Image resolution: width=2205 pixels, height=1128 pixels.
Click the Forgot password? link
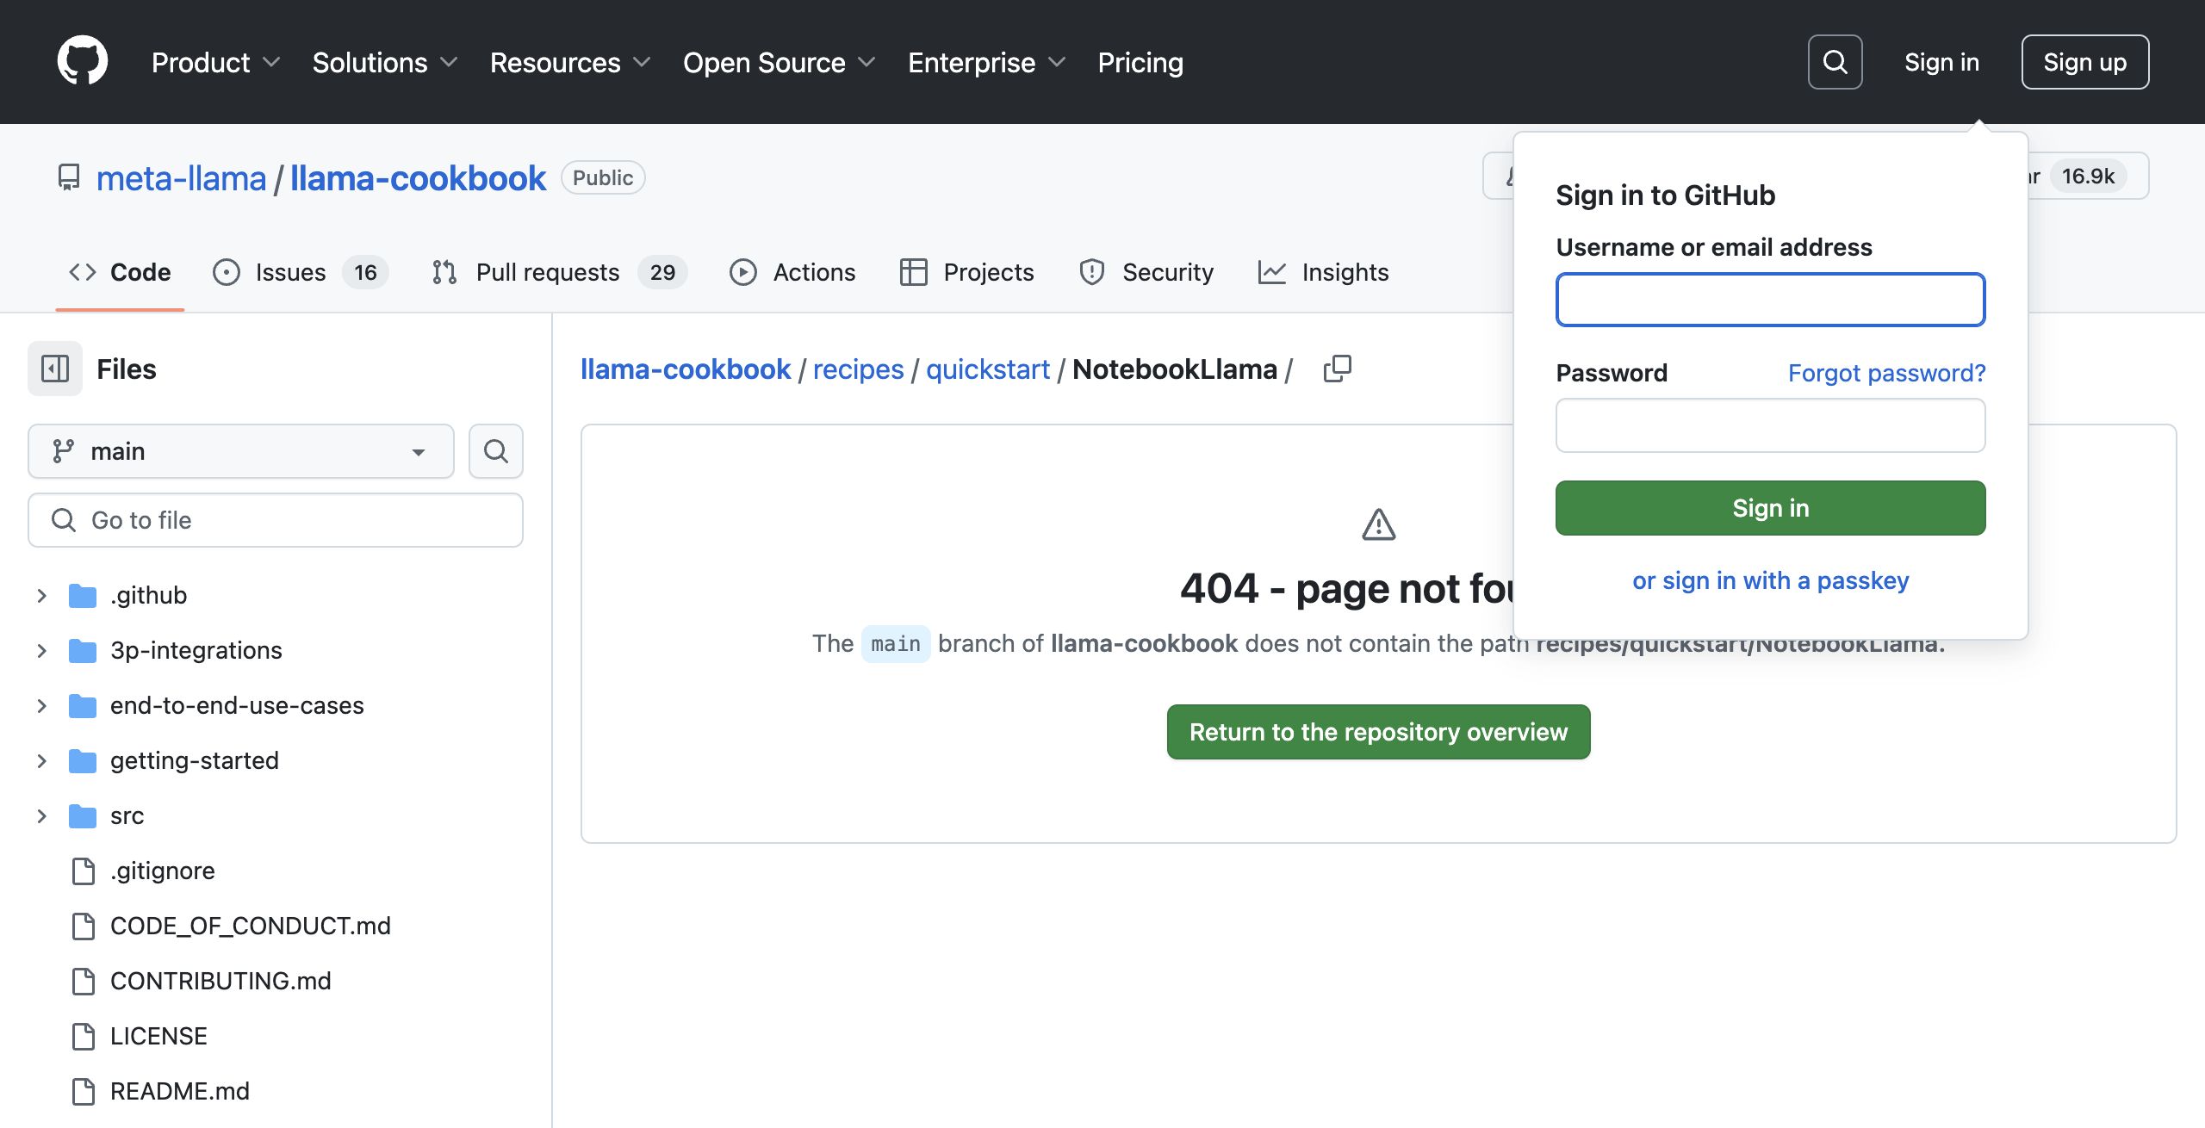click(1886, 373)
